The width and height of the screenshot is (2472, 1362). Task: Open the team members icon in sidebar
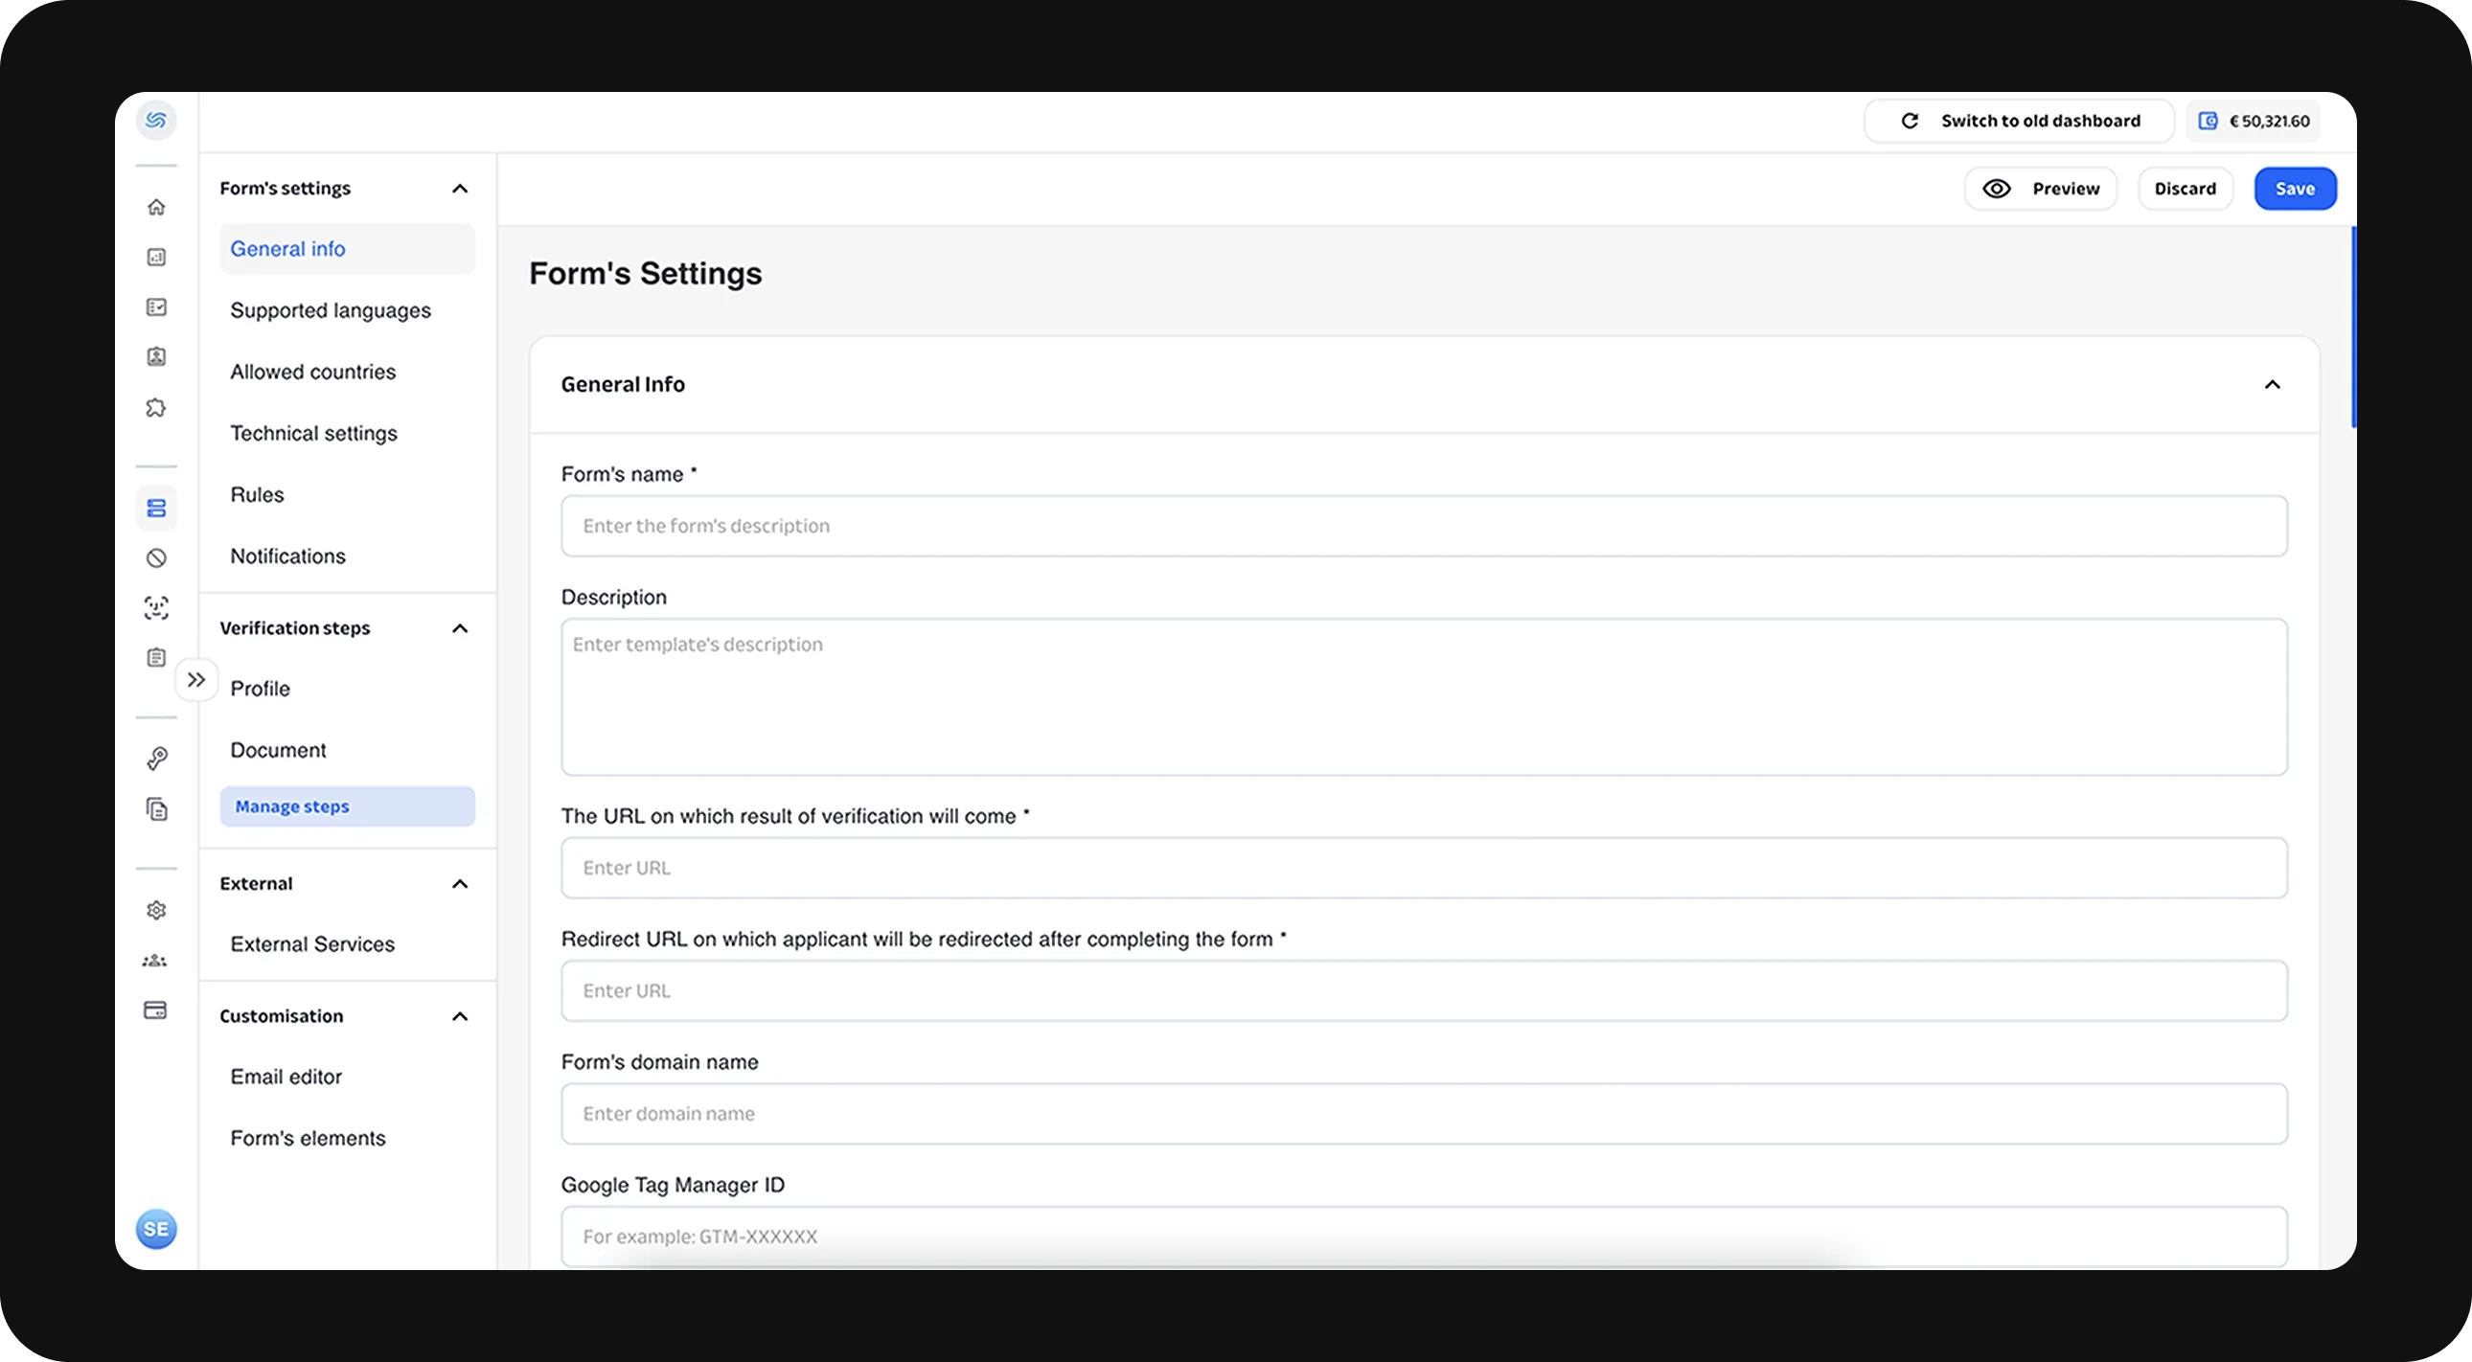tap(154, 960)
